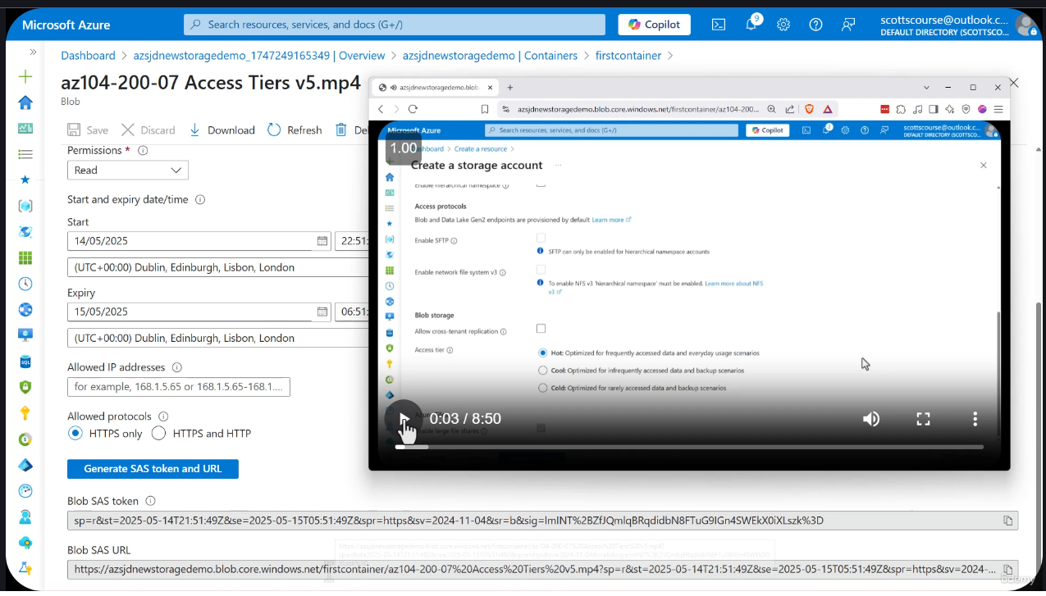This screenshot has height=596, width=1046.
Task: Open the Settings gear in top bar
Action: pyautogui.click(x=783, y=25)
